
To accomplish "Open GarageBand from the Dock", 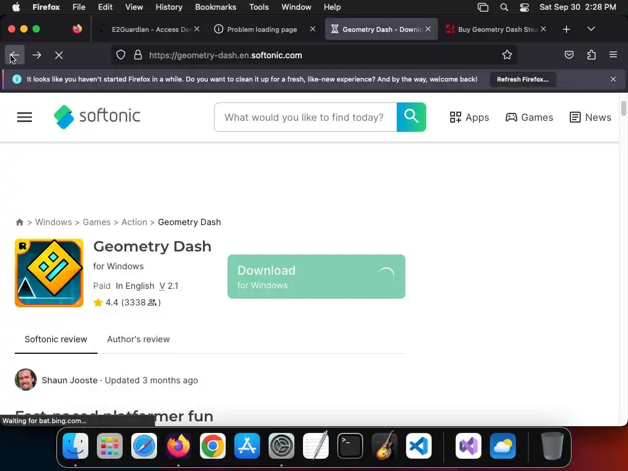I will (385, 446).
